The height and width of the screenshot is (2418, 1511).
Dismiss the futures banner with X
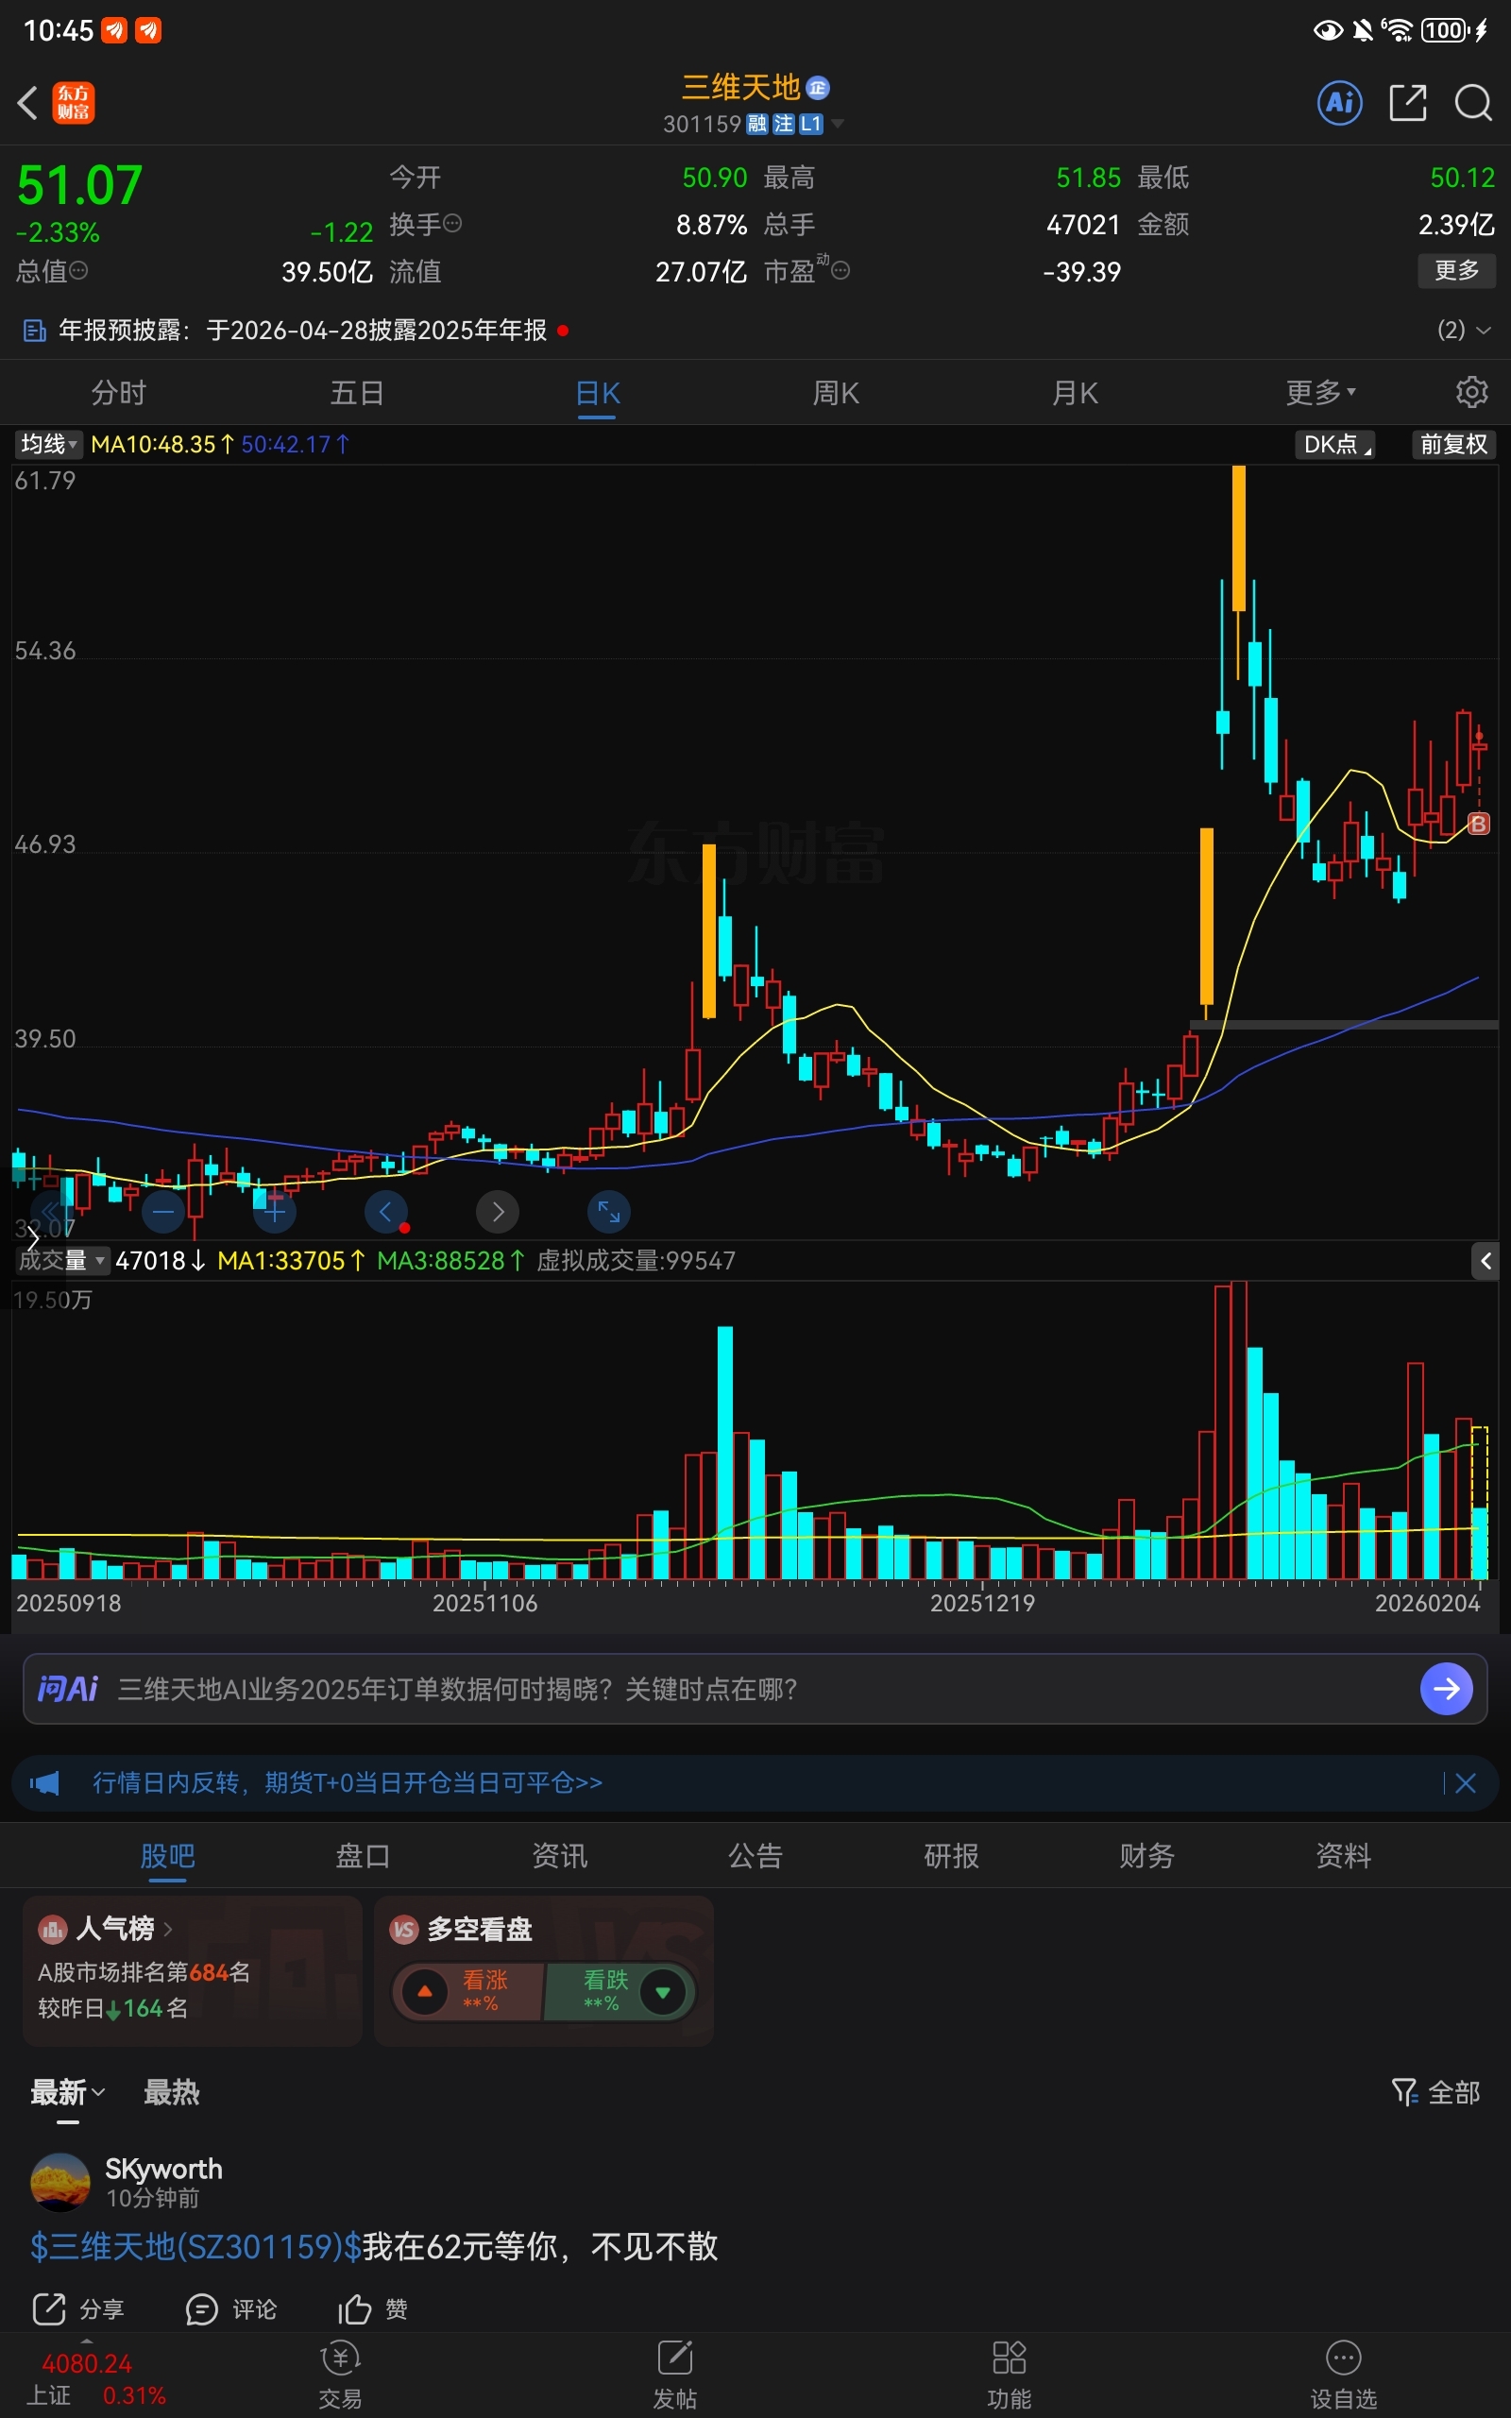(1465, 1782)
